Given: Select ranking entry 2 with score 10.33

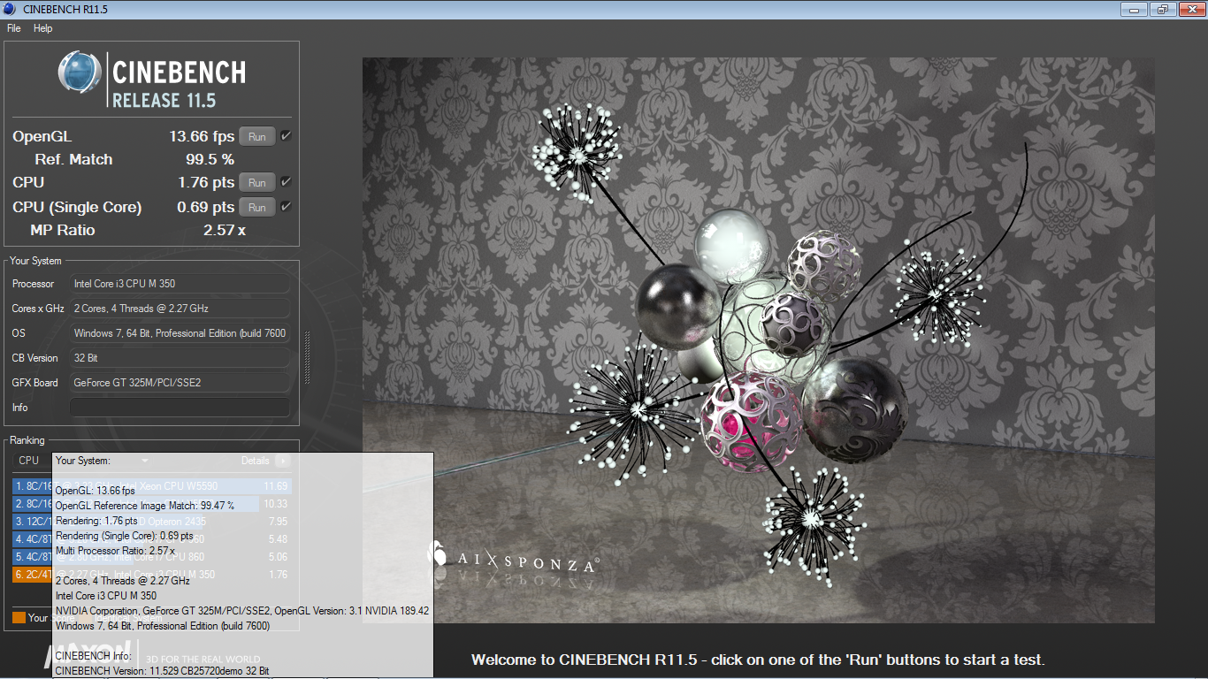Looking at the screenshot, I should click(152, 504).
